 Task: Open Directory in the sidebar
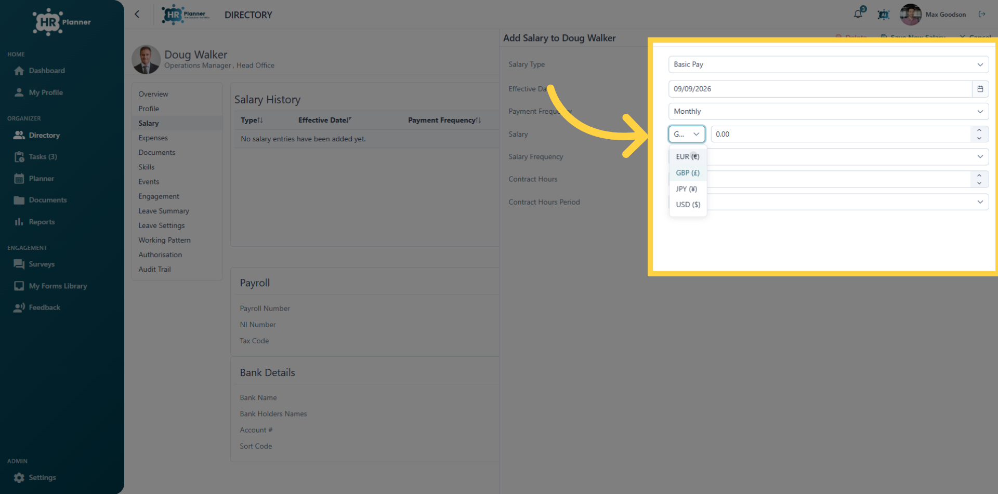tap(44, 135)
